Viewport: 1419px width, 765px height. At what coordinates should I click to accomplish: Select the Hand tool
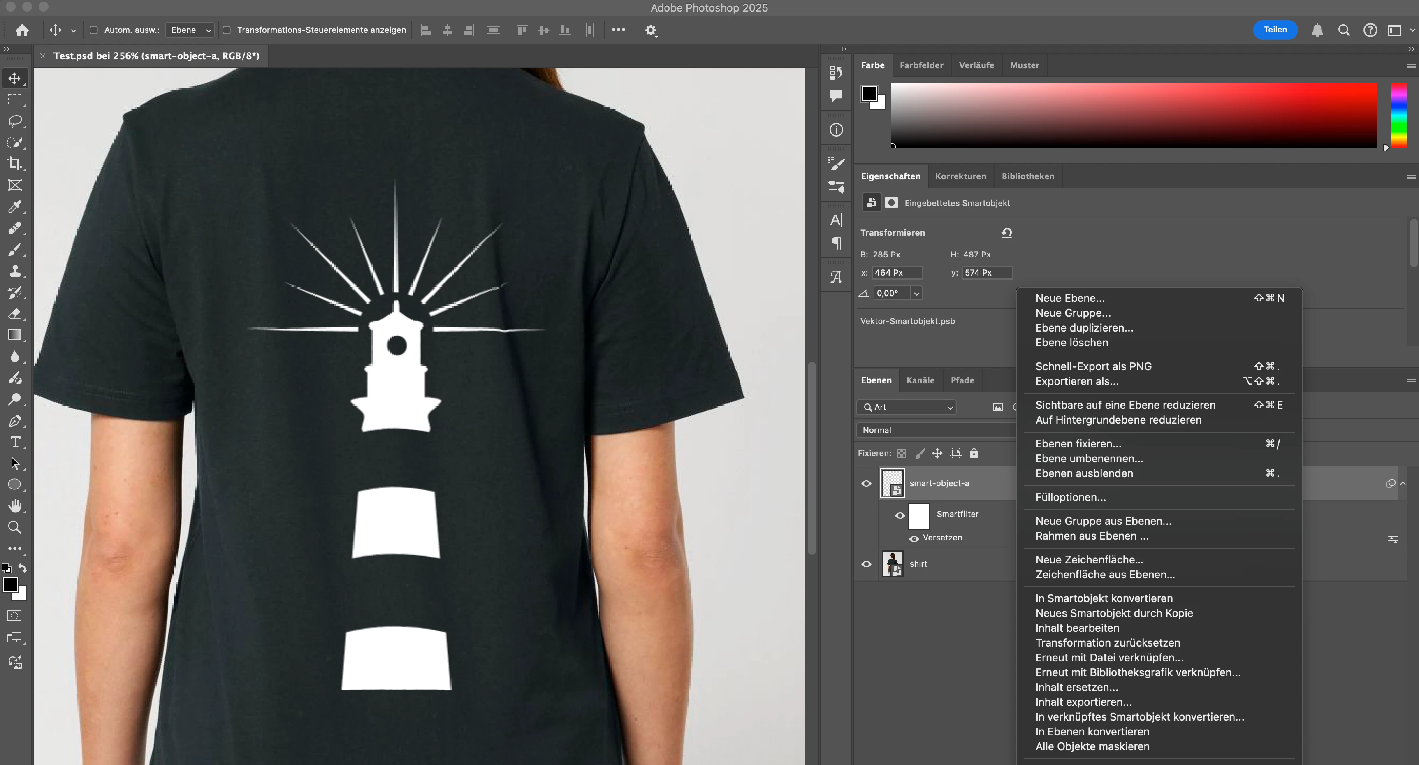tap(15, 506)
